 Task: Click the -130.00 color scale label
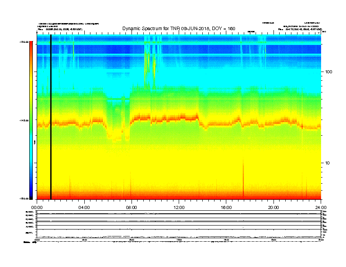pyautogui.click(x=24, y=42)
